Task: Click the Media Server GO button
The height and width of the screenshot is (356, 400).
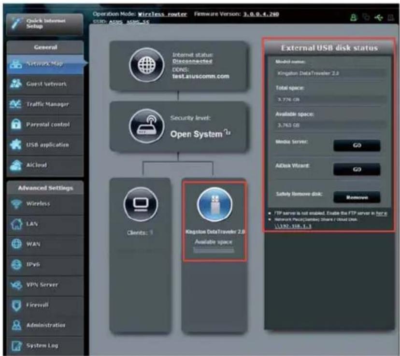Action: pyautogui.click(x=357, y=145)
